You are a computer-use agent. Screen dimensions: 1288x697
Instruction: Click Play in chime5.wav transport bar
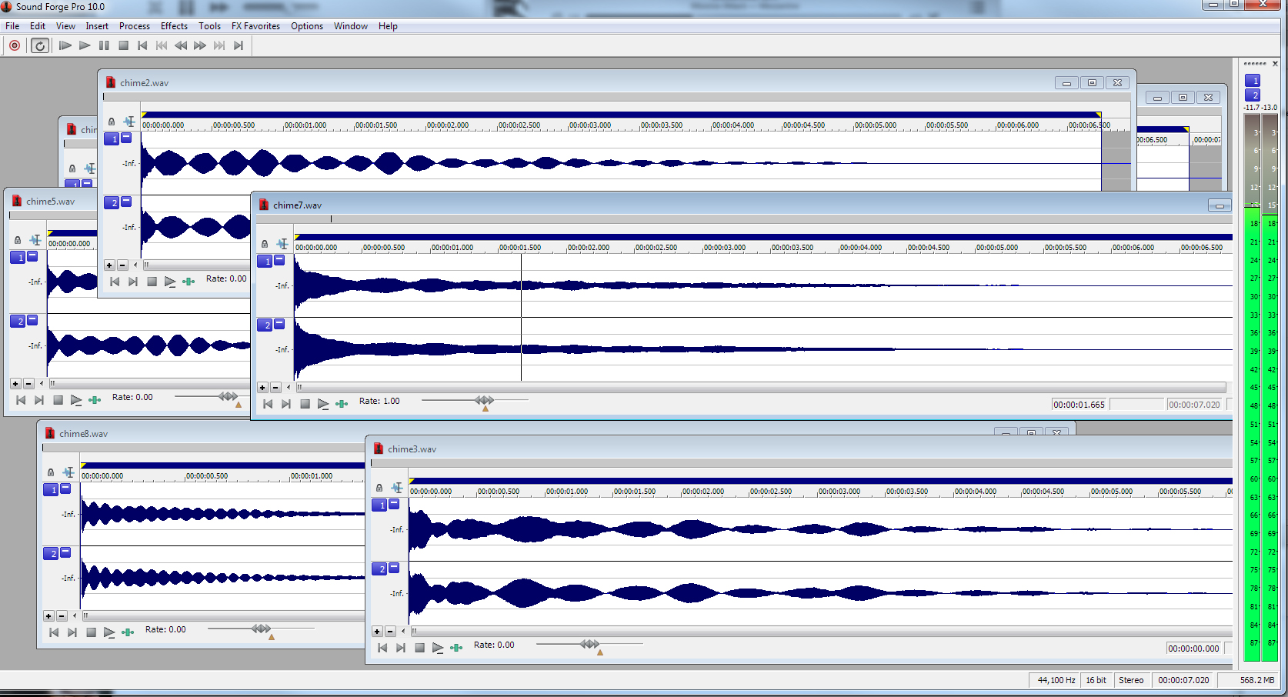pos(76,400)
